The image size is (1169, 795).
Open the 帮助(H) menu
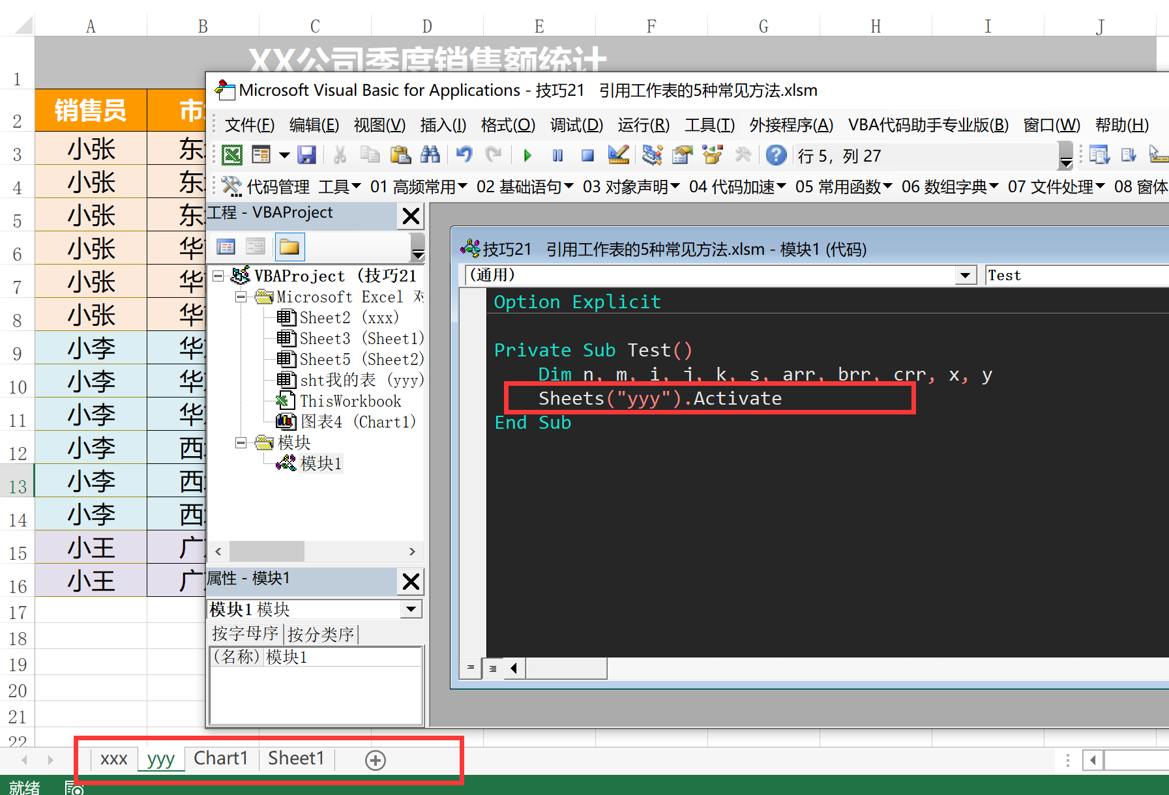point(1121,124)
